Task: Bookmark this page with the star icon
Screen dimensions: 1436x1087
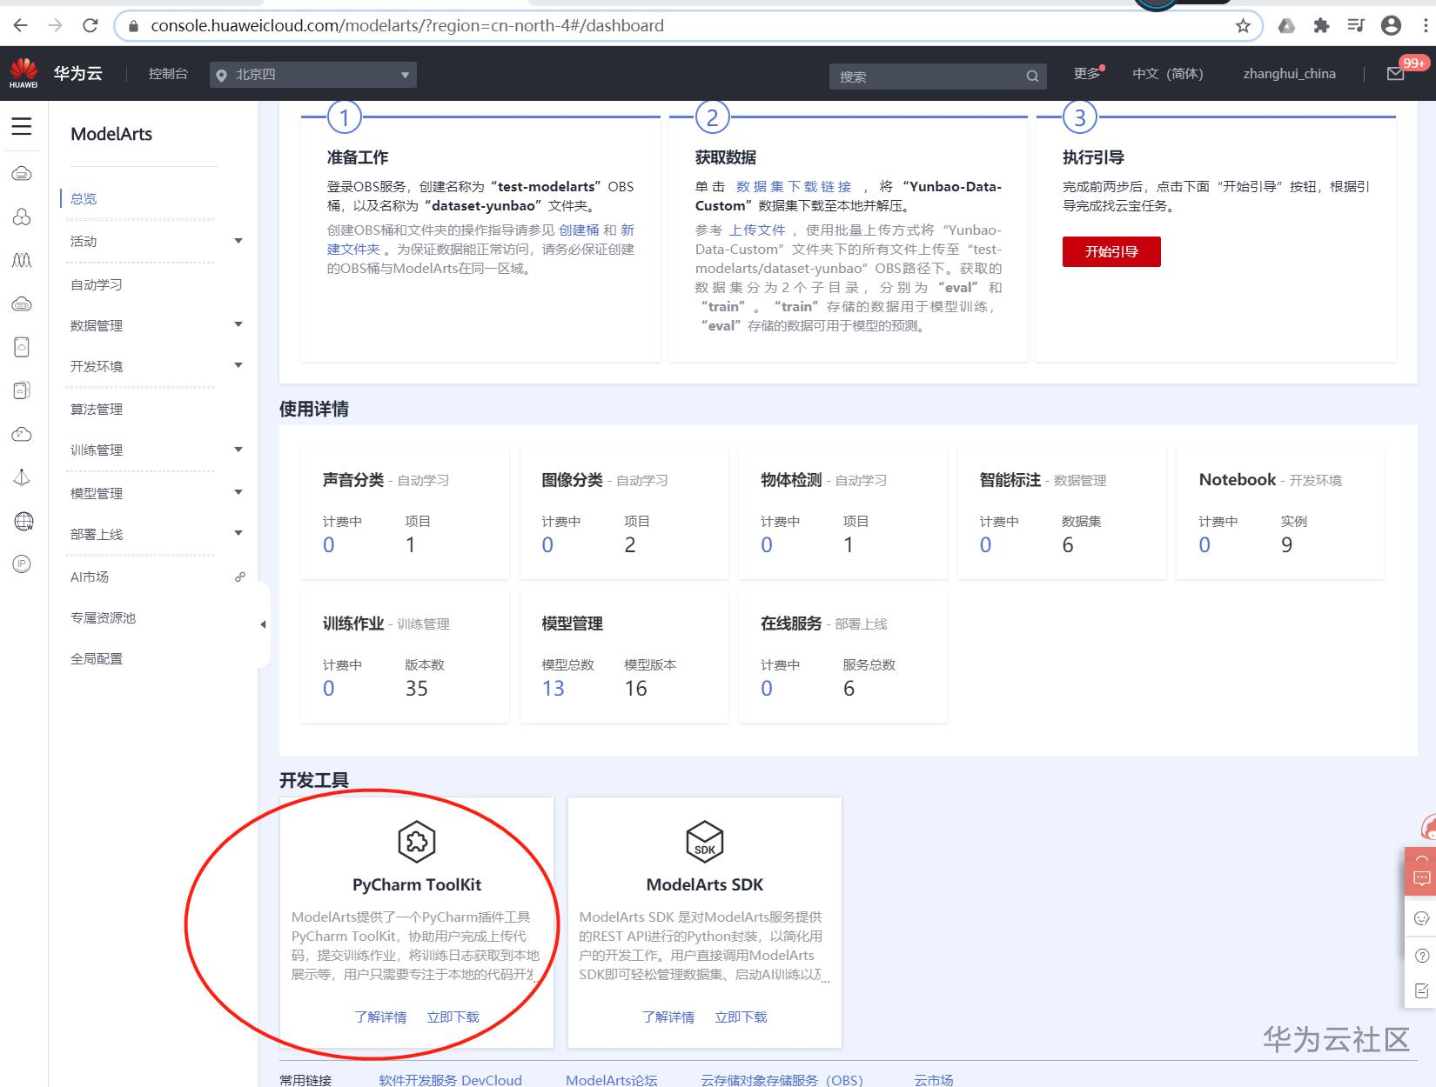Action: coord(1243,26)
